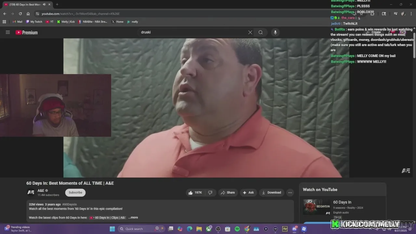Image resolution: width=416 pixels, height=234 pixels.
Task: Click the magnifier search button
Action: [x=261, y=32]
